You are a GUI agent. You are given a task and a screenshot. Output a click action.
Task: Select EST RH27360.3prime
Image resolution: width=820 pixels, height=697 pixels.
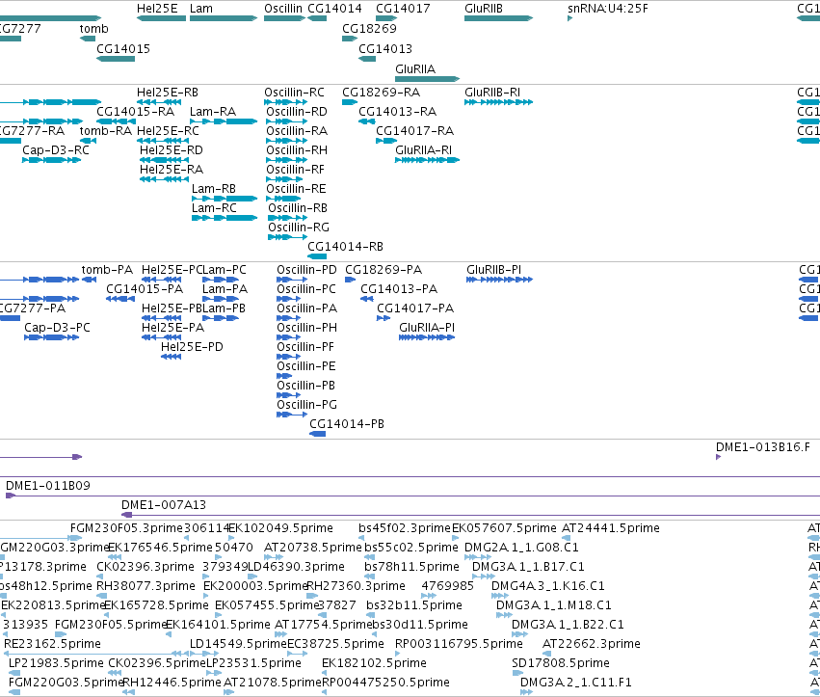click(x=311, y=596)
